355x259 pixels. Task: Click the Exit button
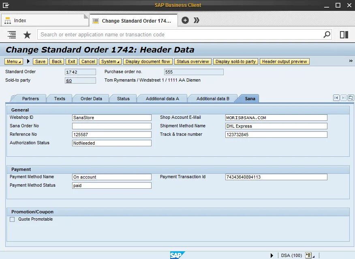pyautogui.click(x=72, y=61)
